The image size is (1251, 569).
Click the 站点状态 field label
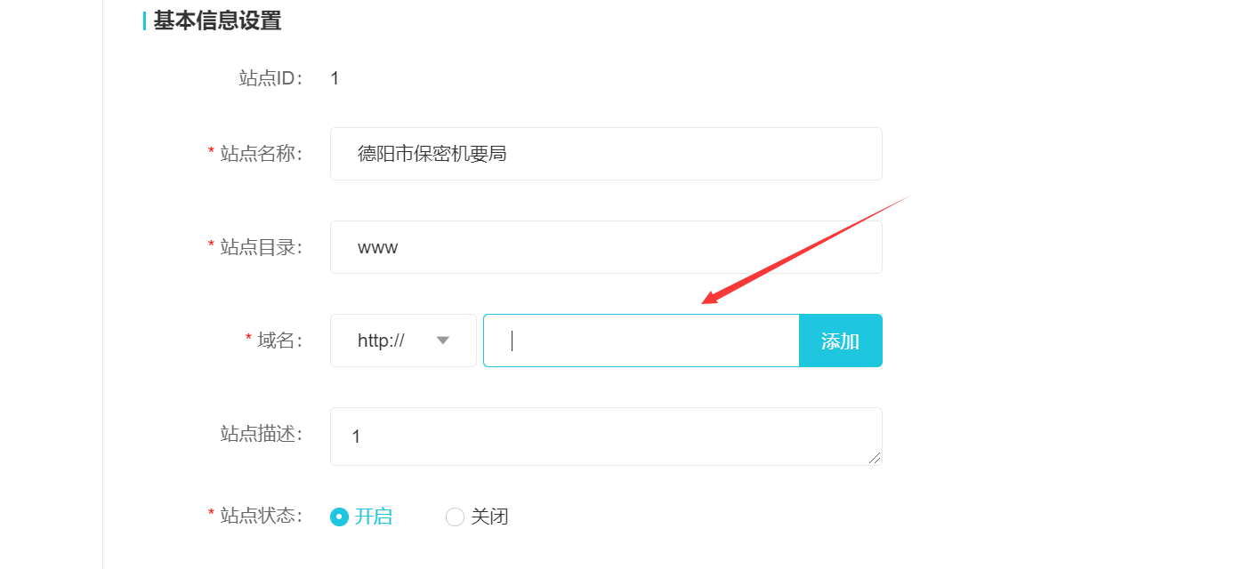[262, 516]
